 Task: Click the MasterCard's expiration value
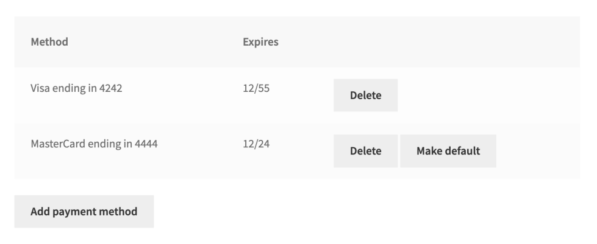point(256,144)
